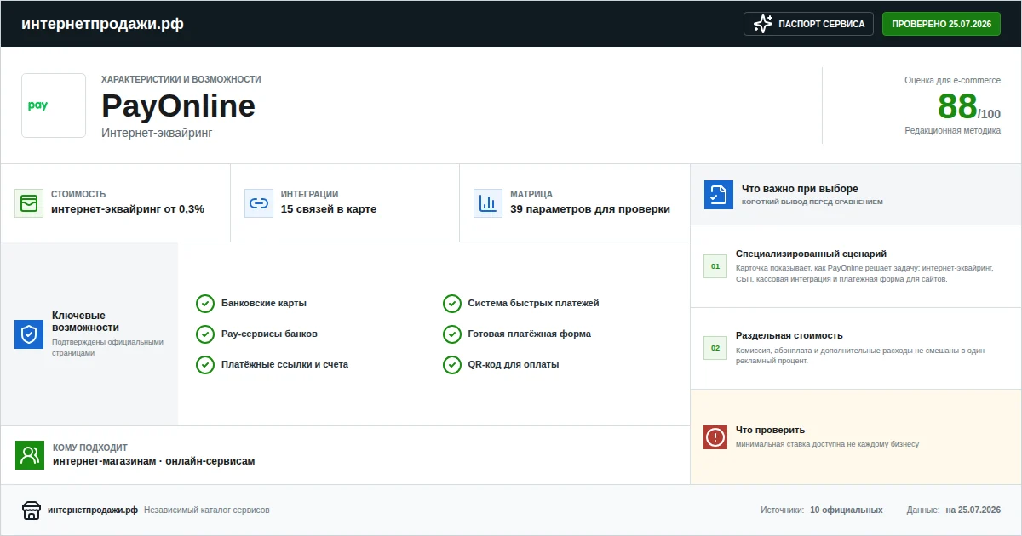Click the checkmark icon next to Банковские карты
Image resolution: width=1022 pixels, height=536 pixels.
click(x=205, y=304)
